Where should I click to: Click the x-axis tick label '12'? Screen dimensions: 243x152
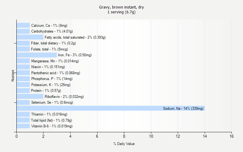tap(178, 136)
